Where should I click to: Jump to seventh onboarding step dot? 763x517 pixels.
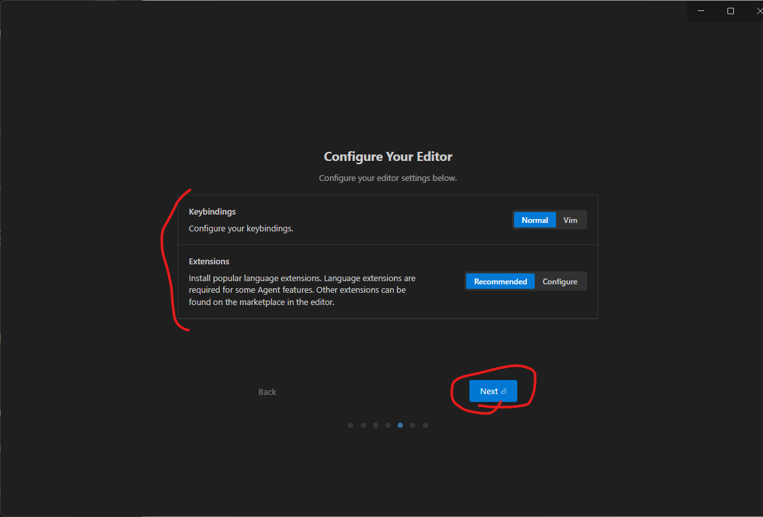(425, 425)
